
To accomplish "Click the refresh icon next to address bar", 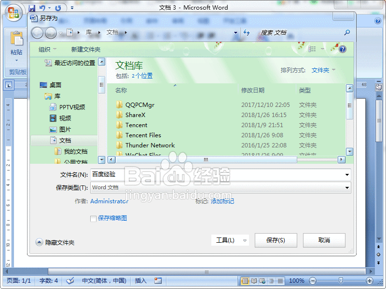I will [x=247, y=32].
